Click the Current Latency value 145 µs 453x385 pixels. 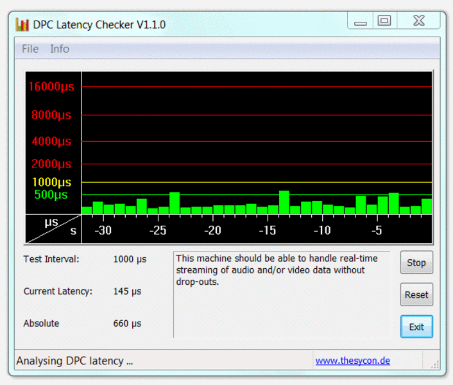(x=127, y=291)
